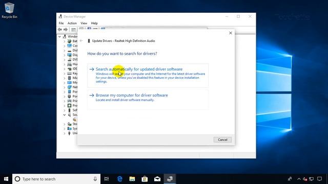Open the View menu in Device Manager
328x184 pixels.
pyautogui.click(x=84, y=23)
